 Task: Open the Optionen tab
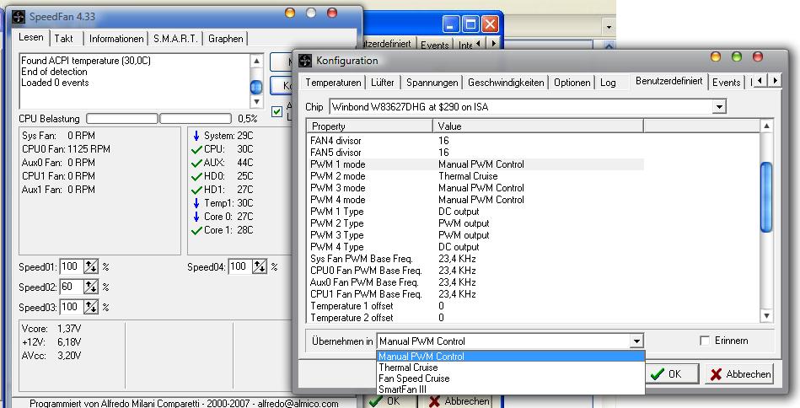tap(572, 83)
